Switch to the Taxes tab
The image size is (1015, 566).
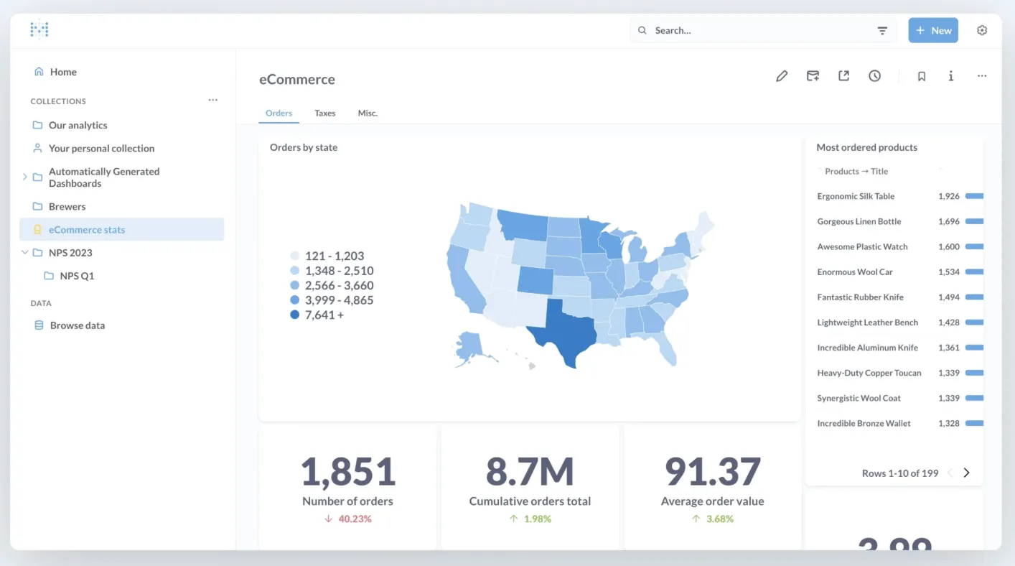[325, 113]
